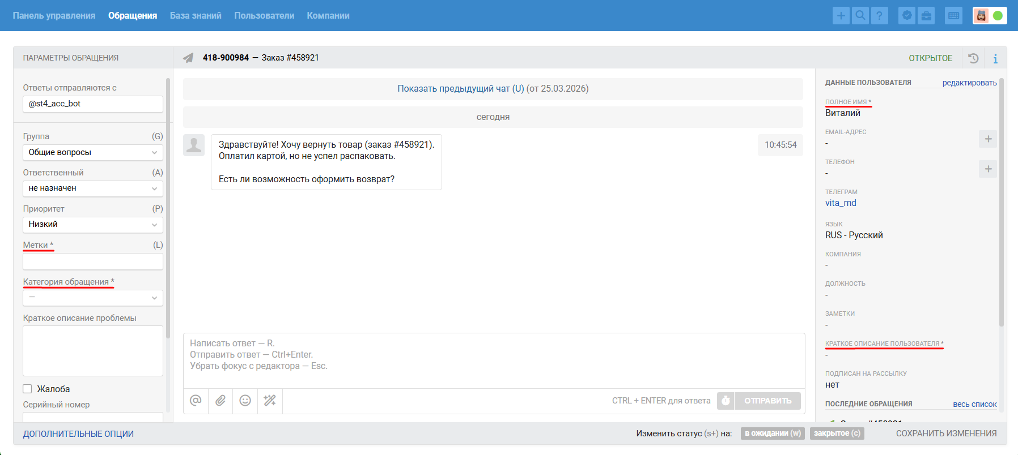This screenshot has width=1018, height=455.
Task: Open the Группа dropdown
Action: pos(93,152)
